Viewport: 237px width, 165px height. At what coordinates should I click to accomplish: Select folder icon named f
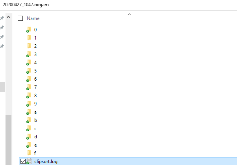tap(29, 153)
